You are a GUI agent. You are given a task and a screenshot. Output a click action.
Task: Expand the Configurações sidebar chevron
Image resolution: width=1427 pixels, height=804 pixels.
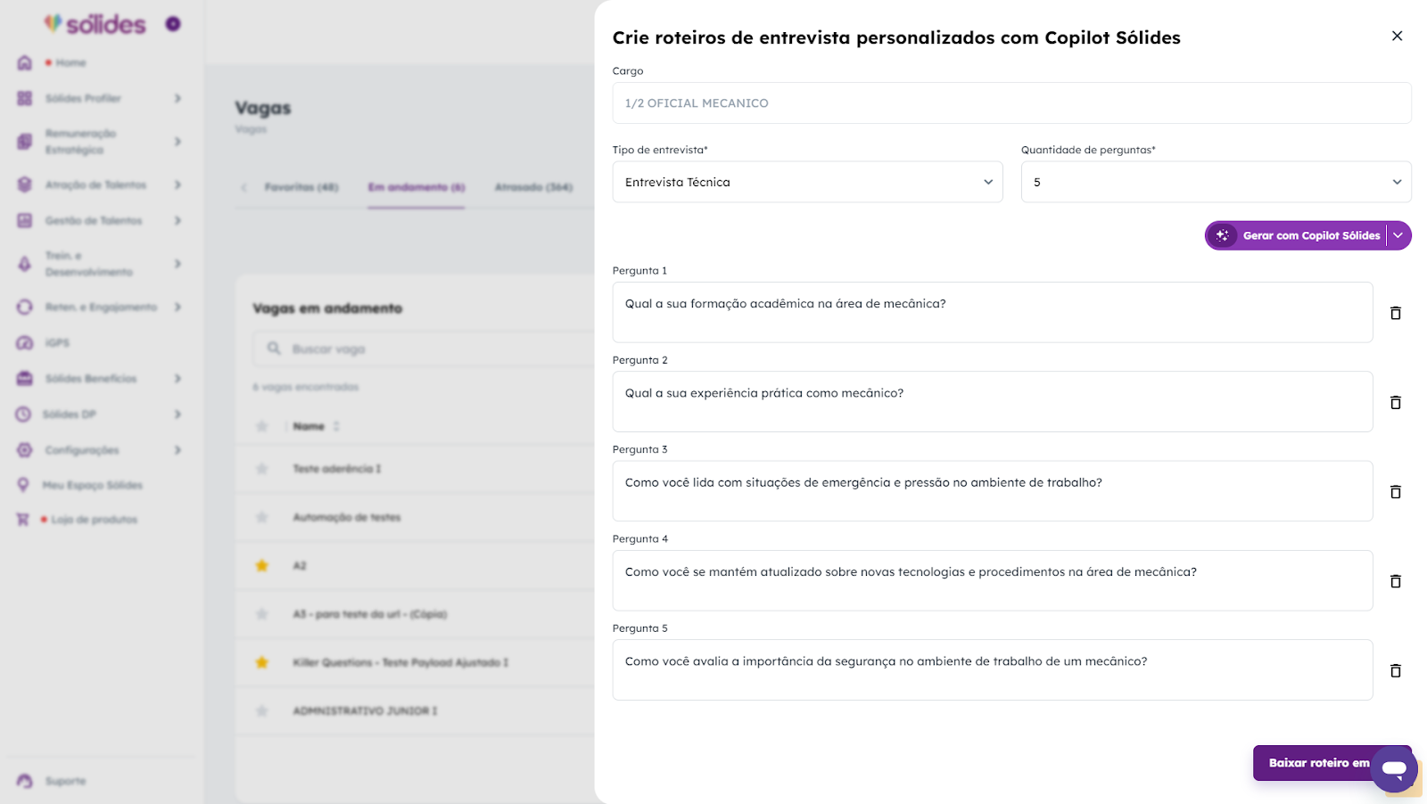click(177, 450)
